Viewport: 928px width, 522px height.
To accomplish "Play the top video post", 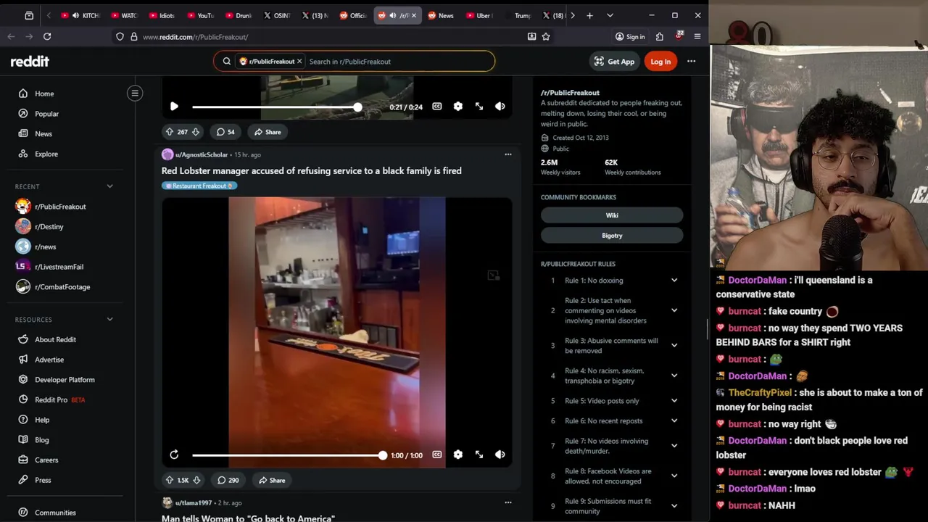I will click(174, 107).
